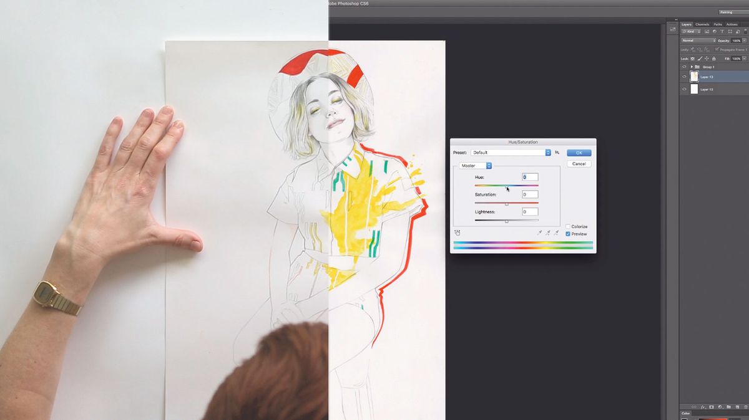
Task: Expand the Group 1 folder
Action: pyautogui.click(x=692, y=67)
